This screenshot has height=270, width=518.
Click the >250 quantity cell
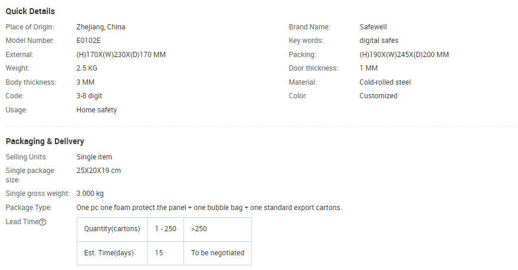point(217,229)
